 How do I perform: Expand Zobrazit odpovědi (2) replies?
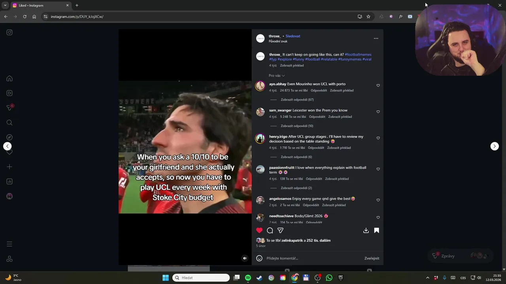point(296,188)
